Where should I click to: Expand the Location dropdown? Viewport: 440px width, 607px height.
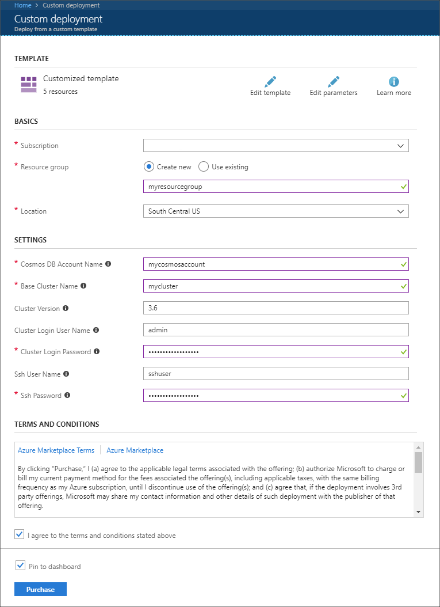coord(276,211)
